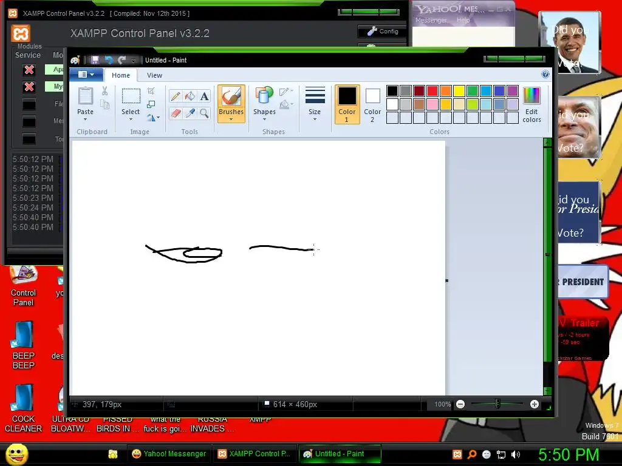
Task: Open the shape Outline dropdown
Action: 286,92
